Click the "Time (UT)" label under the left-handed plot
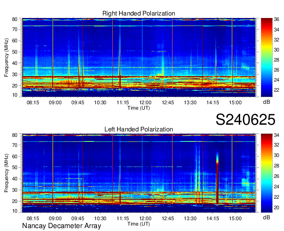The width and height of the screenshot is (284, 231). [139, 224]
